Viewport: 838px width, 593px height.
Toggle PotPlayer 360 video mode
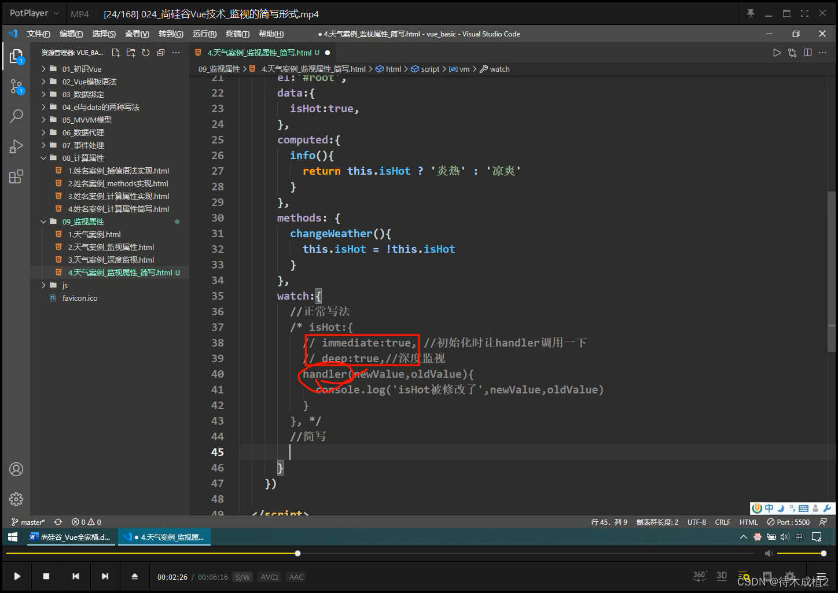[x=699, y=576]
